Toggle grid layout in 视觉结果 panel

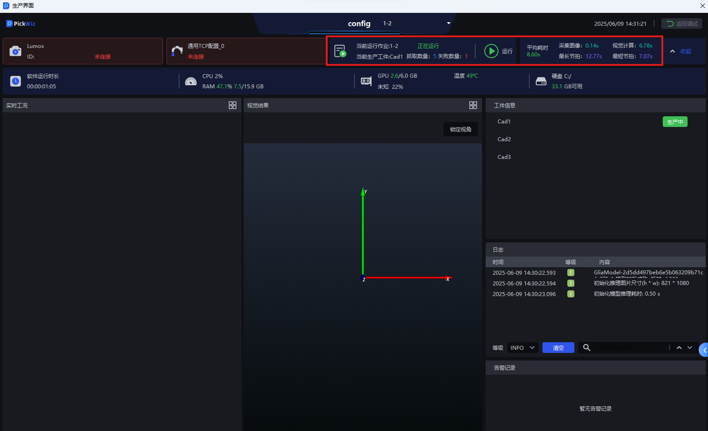(473, 105)
